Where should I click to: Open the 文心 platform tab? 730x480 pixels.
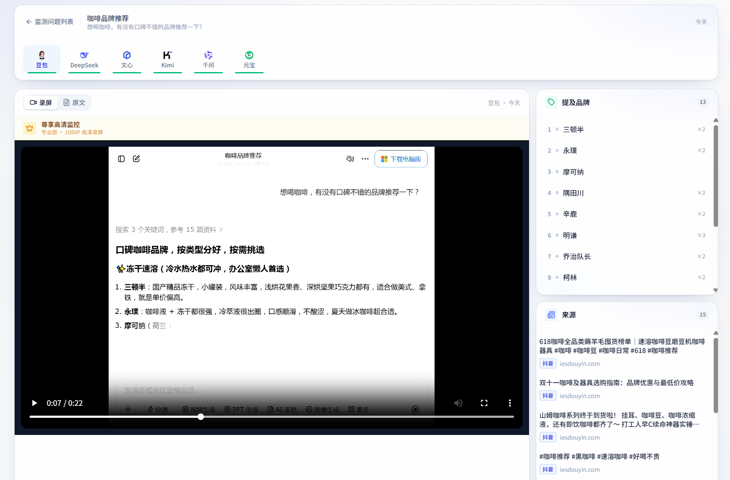(x=127, y=59)
